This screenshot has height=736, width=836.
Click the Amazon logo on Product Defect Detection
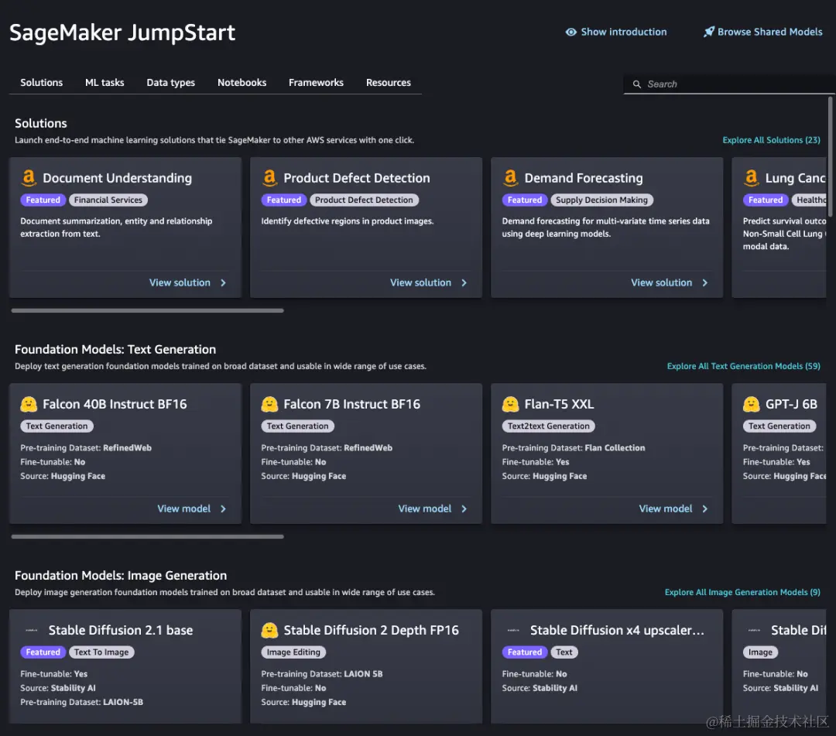click(270, 178)
